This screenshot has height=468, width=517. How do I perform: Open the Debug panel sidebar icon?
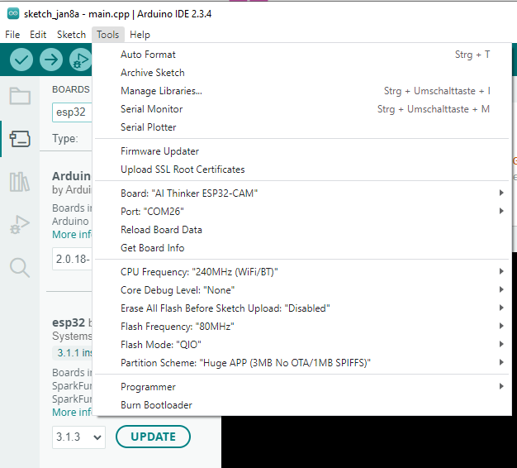point(20,225)
